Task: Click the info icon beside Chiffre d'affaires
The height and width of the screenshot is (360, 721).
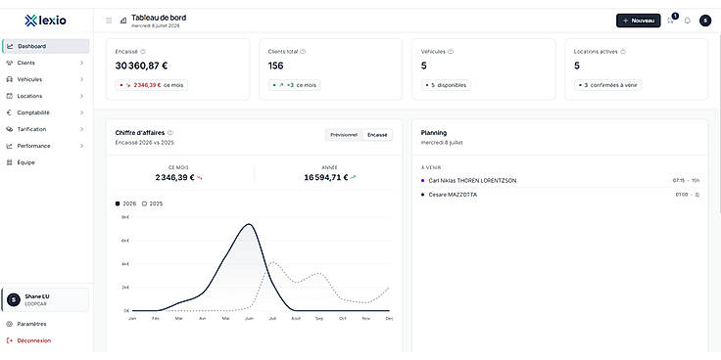Action: [x=170, y=133]
